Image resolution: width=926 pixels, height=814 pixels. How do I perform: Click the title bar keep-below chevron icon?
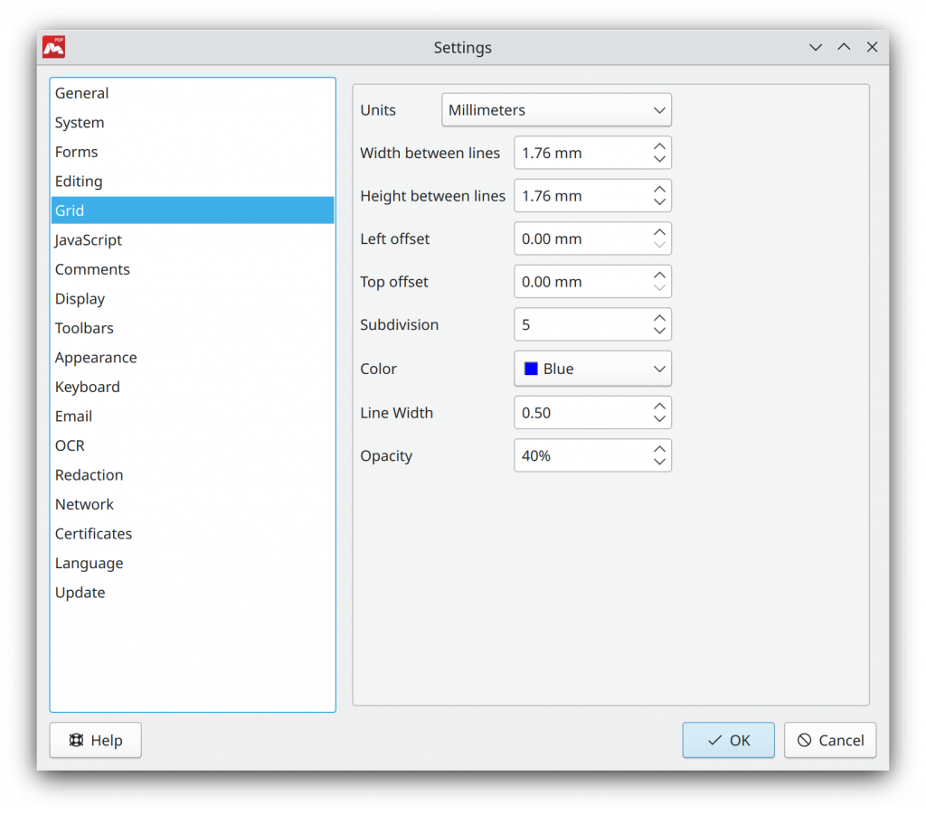point(816,48)
